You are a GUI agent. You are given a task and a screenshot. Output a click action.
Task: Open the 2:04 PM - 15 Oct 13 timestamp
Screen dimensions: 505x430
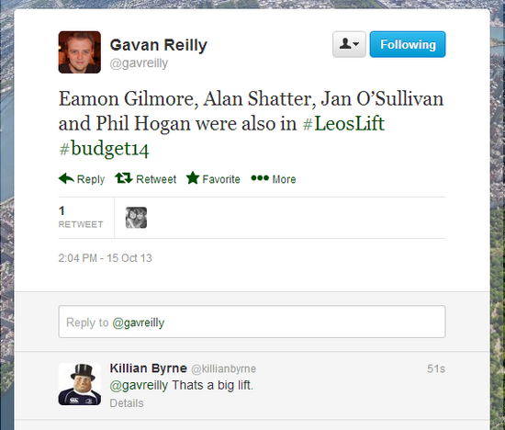point(105,258)
